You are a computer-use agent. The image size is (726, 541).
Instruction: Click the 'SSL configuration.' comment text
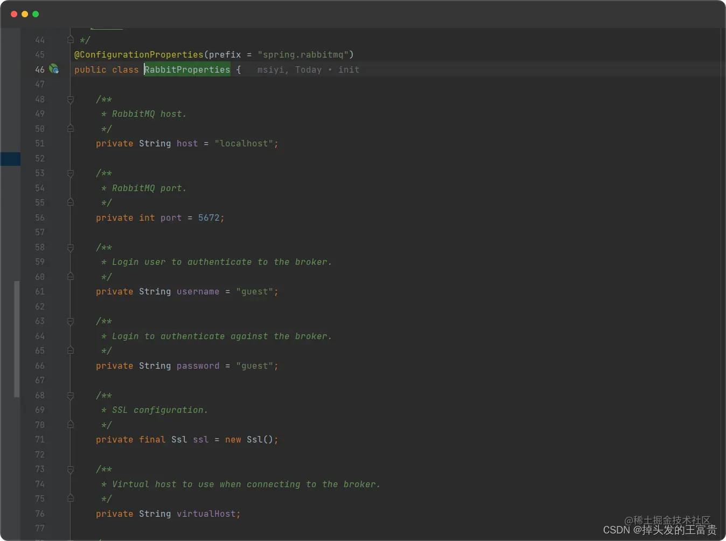160,410
